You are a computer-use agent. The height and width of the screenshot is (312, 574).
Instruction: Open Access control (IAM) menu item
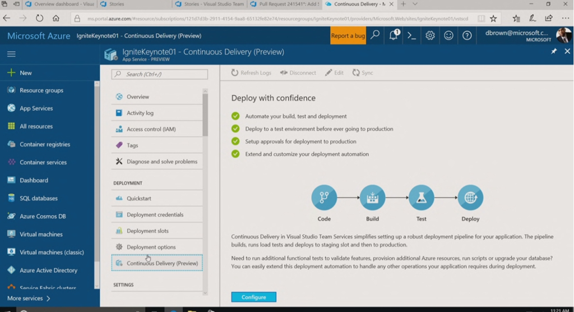pyautogui.click(x=151, y=129)
